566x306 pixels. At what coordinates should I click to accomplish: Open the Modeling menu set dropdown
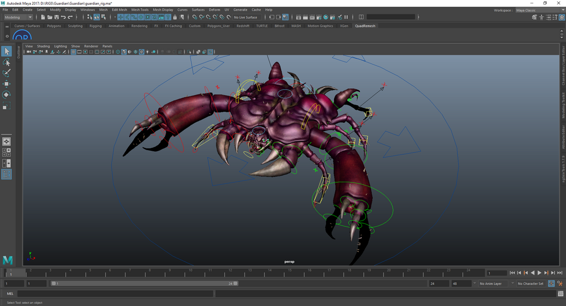18,17
